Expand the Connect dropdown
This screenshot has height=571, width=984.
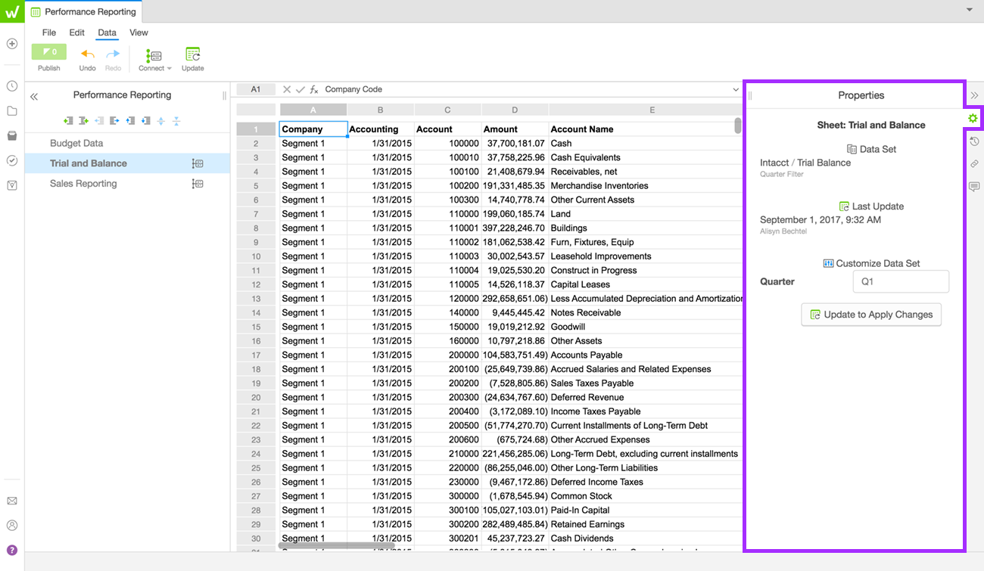(154, 57)
